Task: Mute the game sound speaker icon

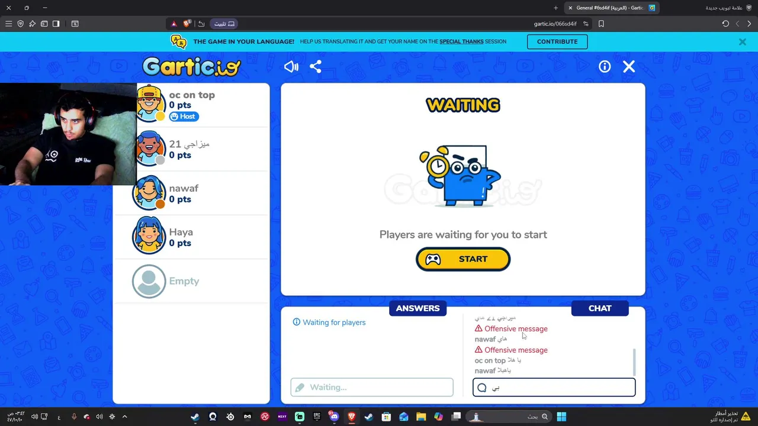Action: 291,67
